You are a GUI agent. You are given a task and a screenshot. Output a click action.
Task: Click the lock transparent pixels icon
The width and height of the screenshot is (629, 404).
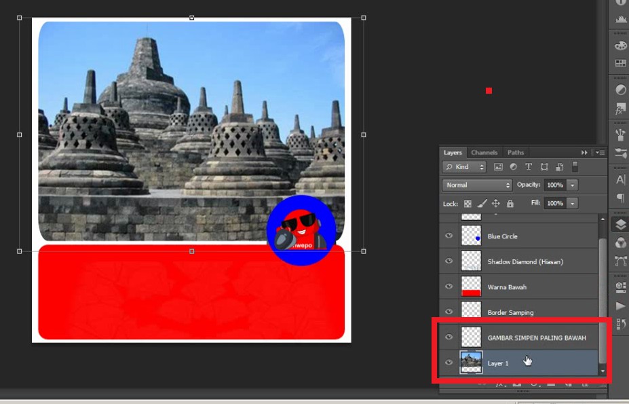coord(468,204)
